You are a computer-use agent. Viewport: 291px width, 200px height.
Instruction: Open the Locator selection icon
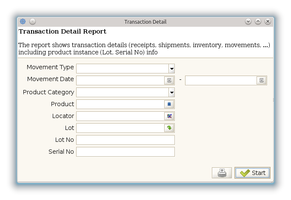click(x=169, y=116)
